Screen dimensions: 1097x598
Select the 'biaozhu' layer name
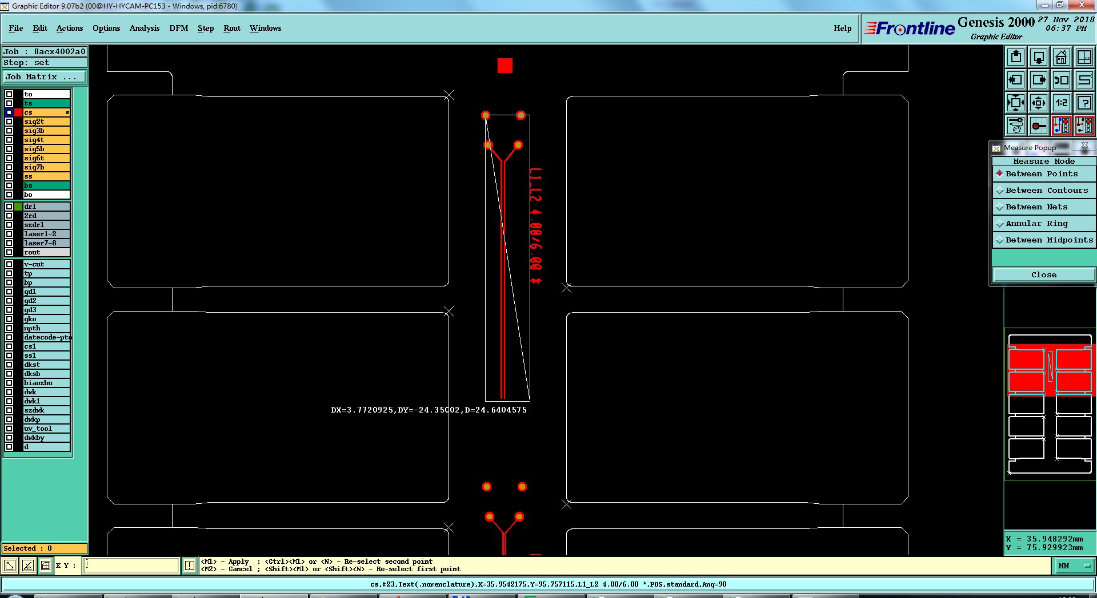(46, 383)
